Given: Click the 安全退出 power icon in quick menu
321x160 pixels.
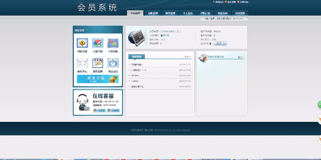Looking at the screenshot, I should pyautogui.click(x=113, y=63).
